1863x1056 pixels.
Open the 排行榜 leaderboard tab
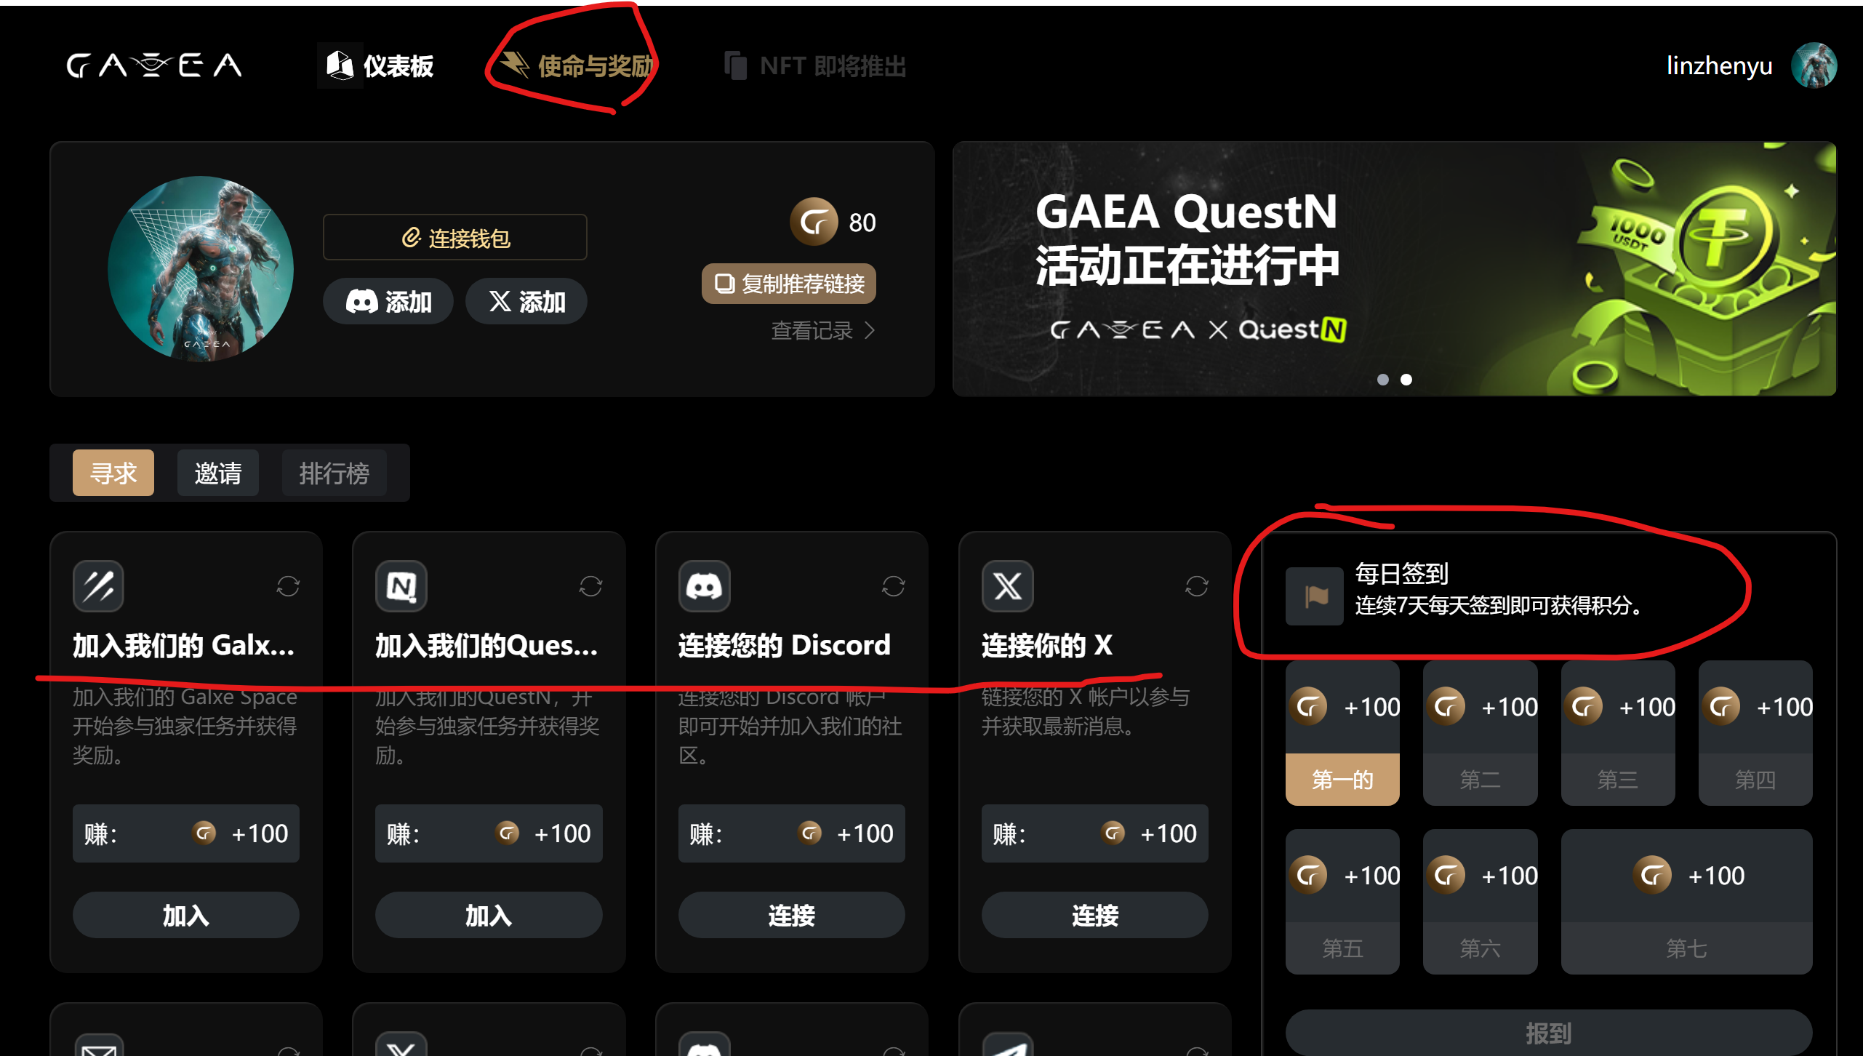334,473
